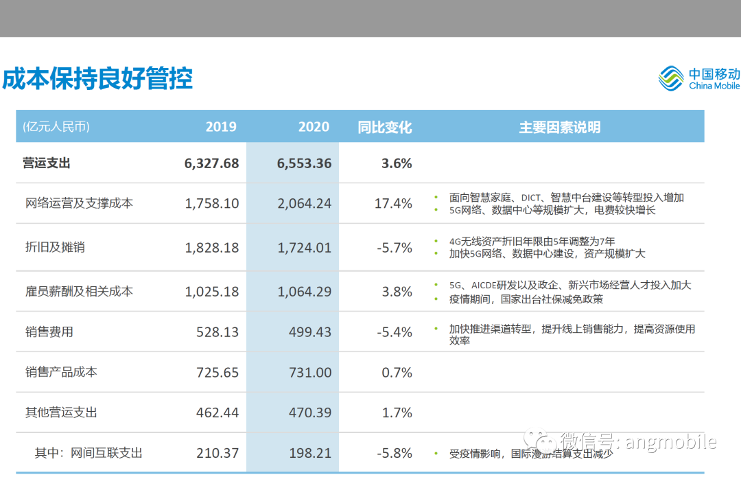This screenshot has height=477, width=741.
Task: Click the 3.6% change value
Action: click(x=397, y=163)
